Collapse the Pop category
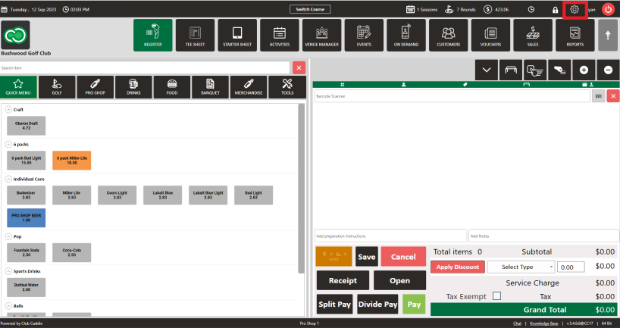 click(8, 236)
